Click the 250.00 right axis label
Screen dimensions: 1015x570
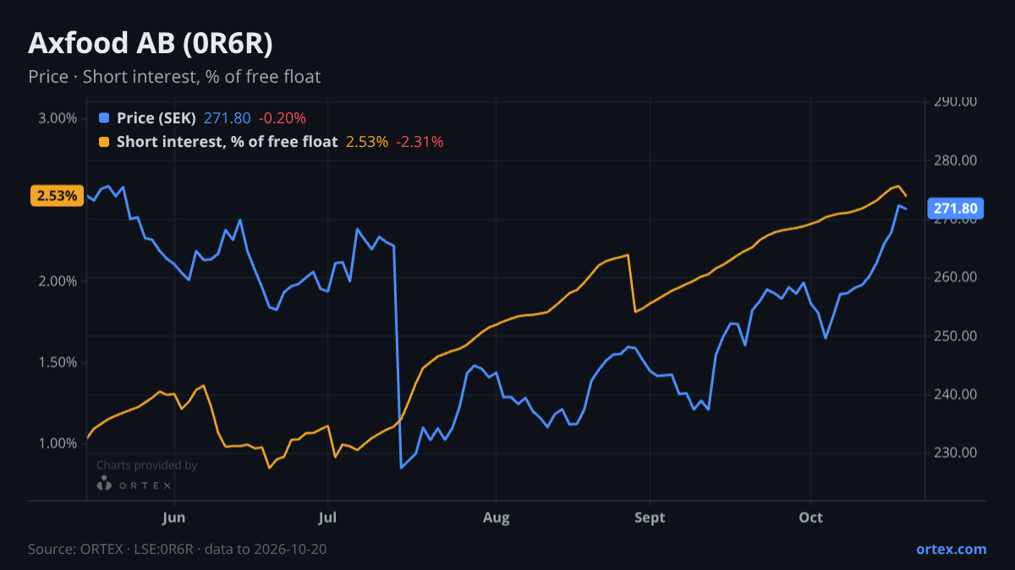click(x=956, y=336)
